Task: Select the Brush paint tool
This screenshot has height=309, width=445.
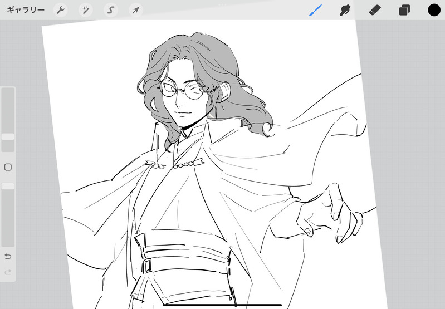Action: click(x=315, y=10)
